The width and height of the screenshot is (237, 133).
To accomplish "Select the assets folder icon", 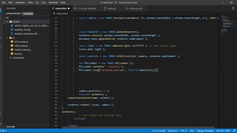I will pos(10,21).
